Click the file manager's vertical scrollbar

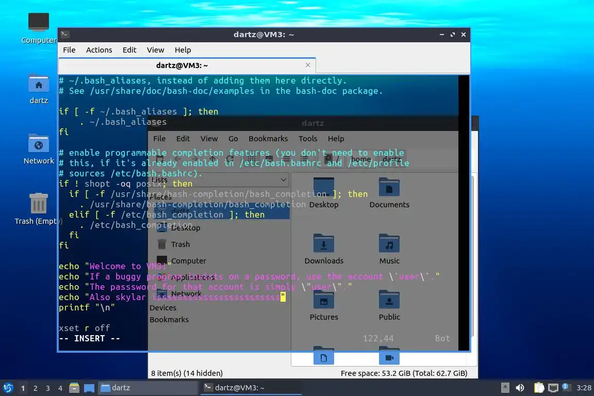pos(473,256)
